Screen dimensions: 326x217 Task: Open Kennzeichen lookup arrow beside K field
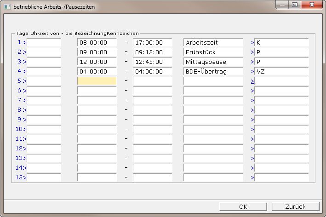tap(252, 42)
